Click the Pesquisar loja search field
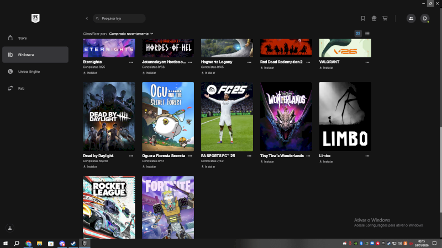Screen dimensions: 442x248 click(x=122, y=18)
